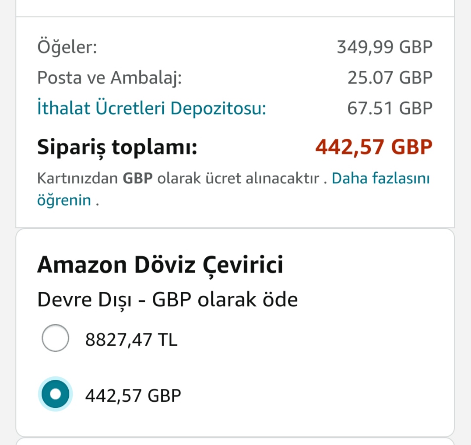Click the Posta ve Ambalaj label
The width and height of the screenshot is (471, 445).
109,78
